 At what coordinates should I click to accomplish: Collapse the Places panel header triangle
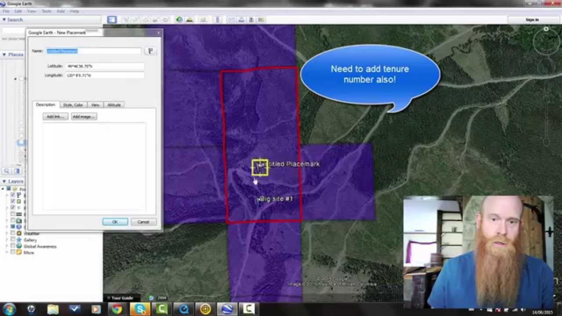click(4, 55)
